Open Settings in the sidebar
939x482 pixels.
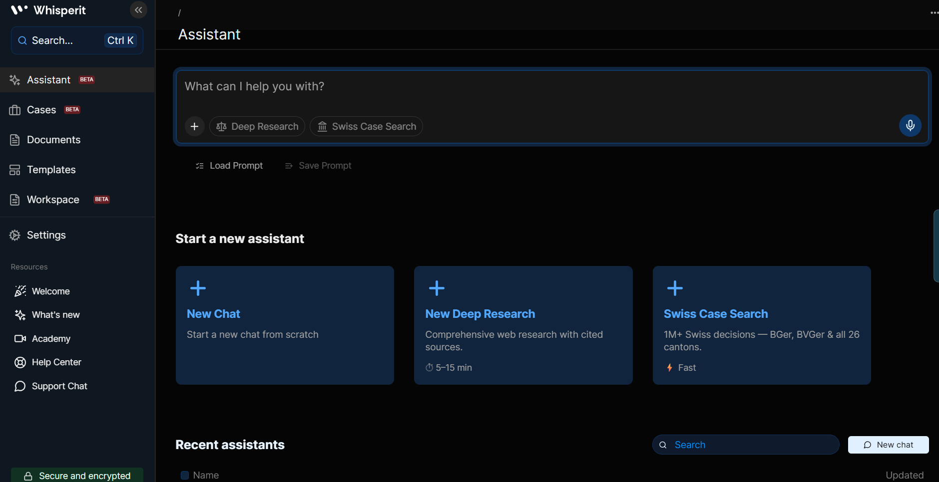(x=77, y=235)
